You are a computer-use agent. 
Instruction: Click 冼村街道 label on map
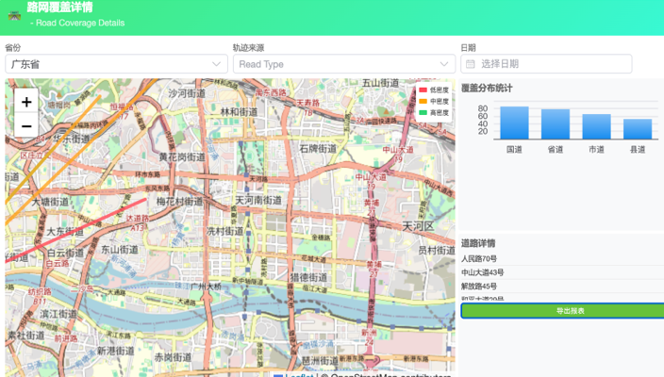click(224, 231)
